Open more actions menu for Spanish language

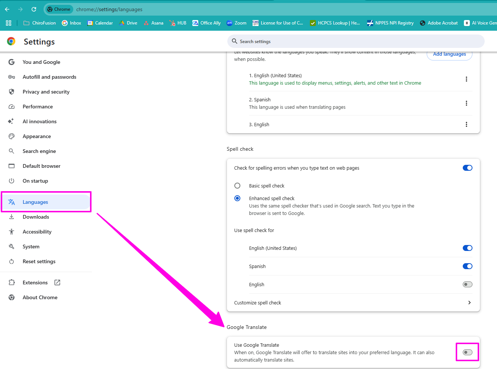466,103
